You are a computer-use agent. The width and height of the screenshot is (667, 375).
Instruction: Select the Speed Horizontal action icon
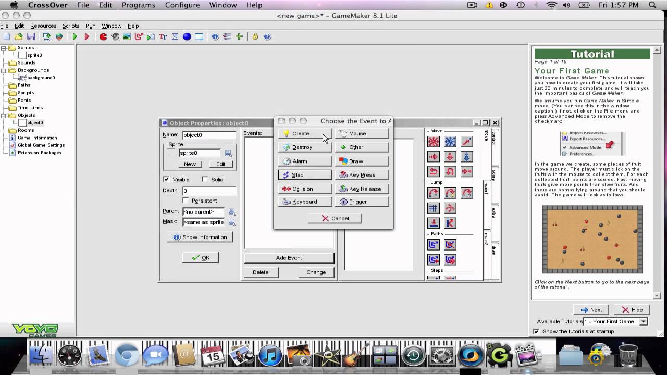click(433, 156)
